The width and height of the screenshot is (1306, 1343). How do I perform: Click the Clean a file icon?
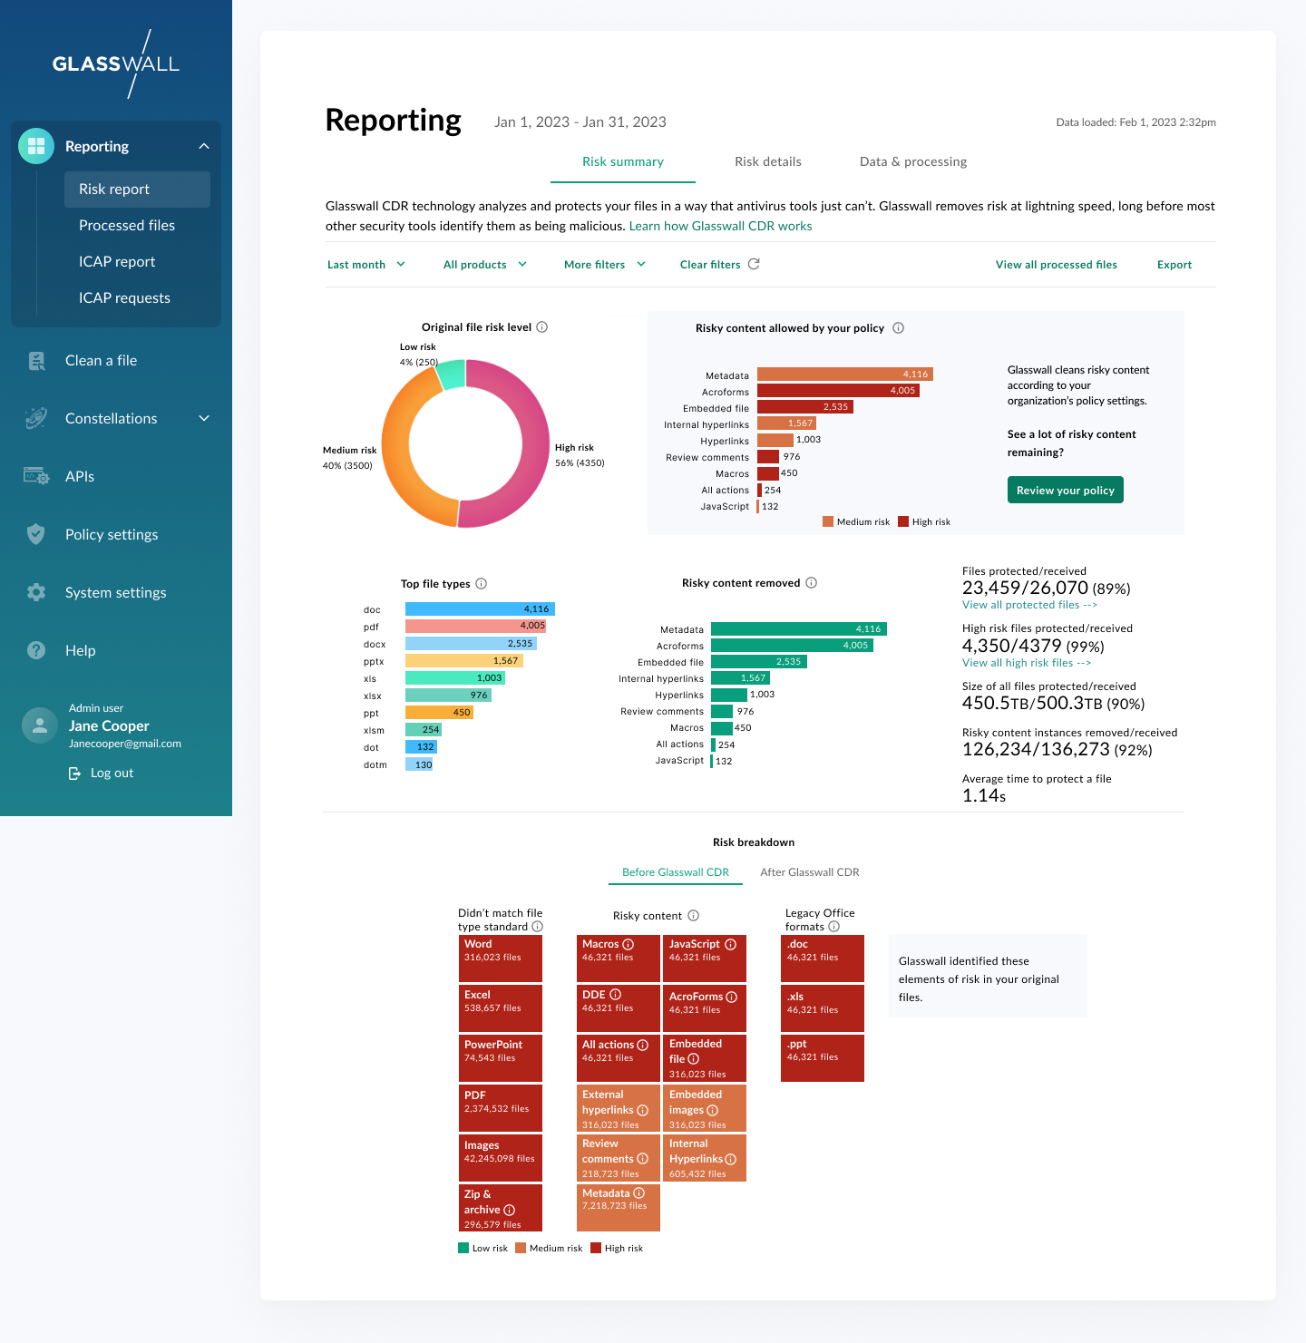(36, 361)
